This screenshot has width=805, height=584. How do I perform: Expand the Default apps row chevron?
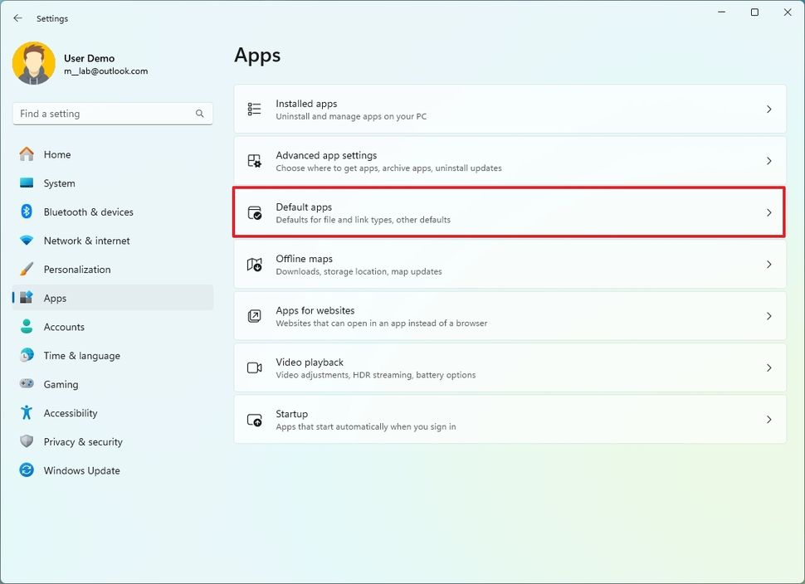tap(768, 212)
